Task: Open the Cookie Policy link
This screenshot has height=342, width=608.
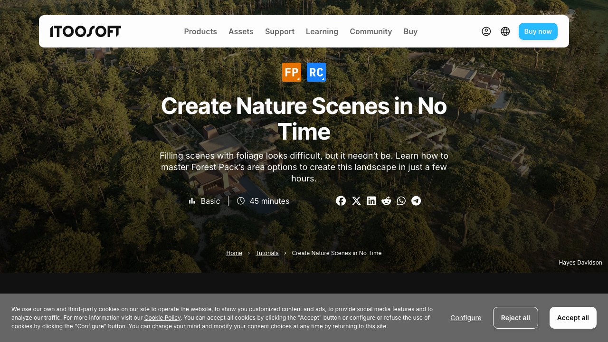Action: click(162, 318)
